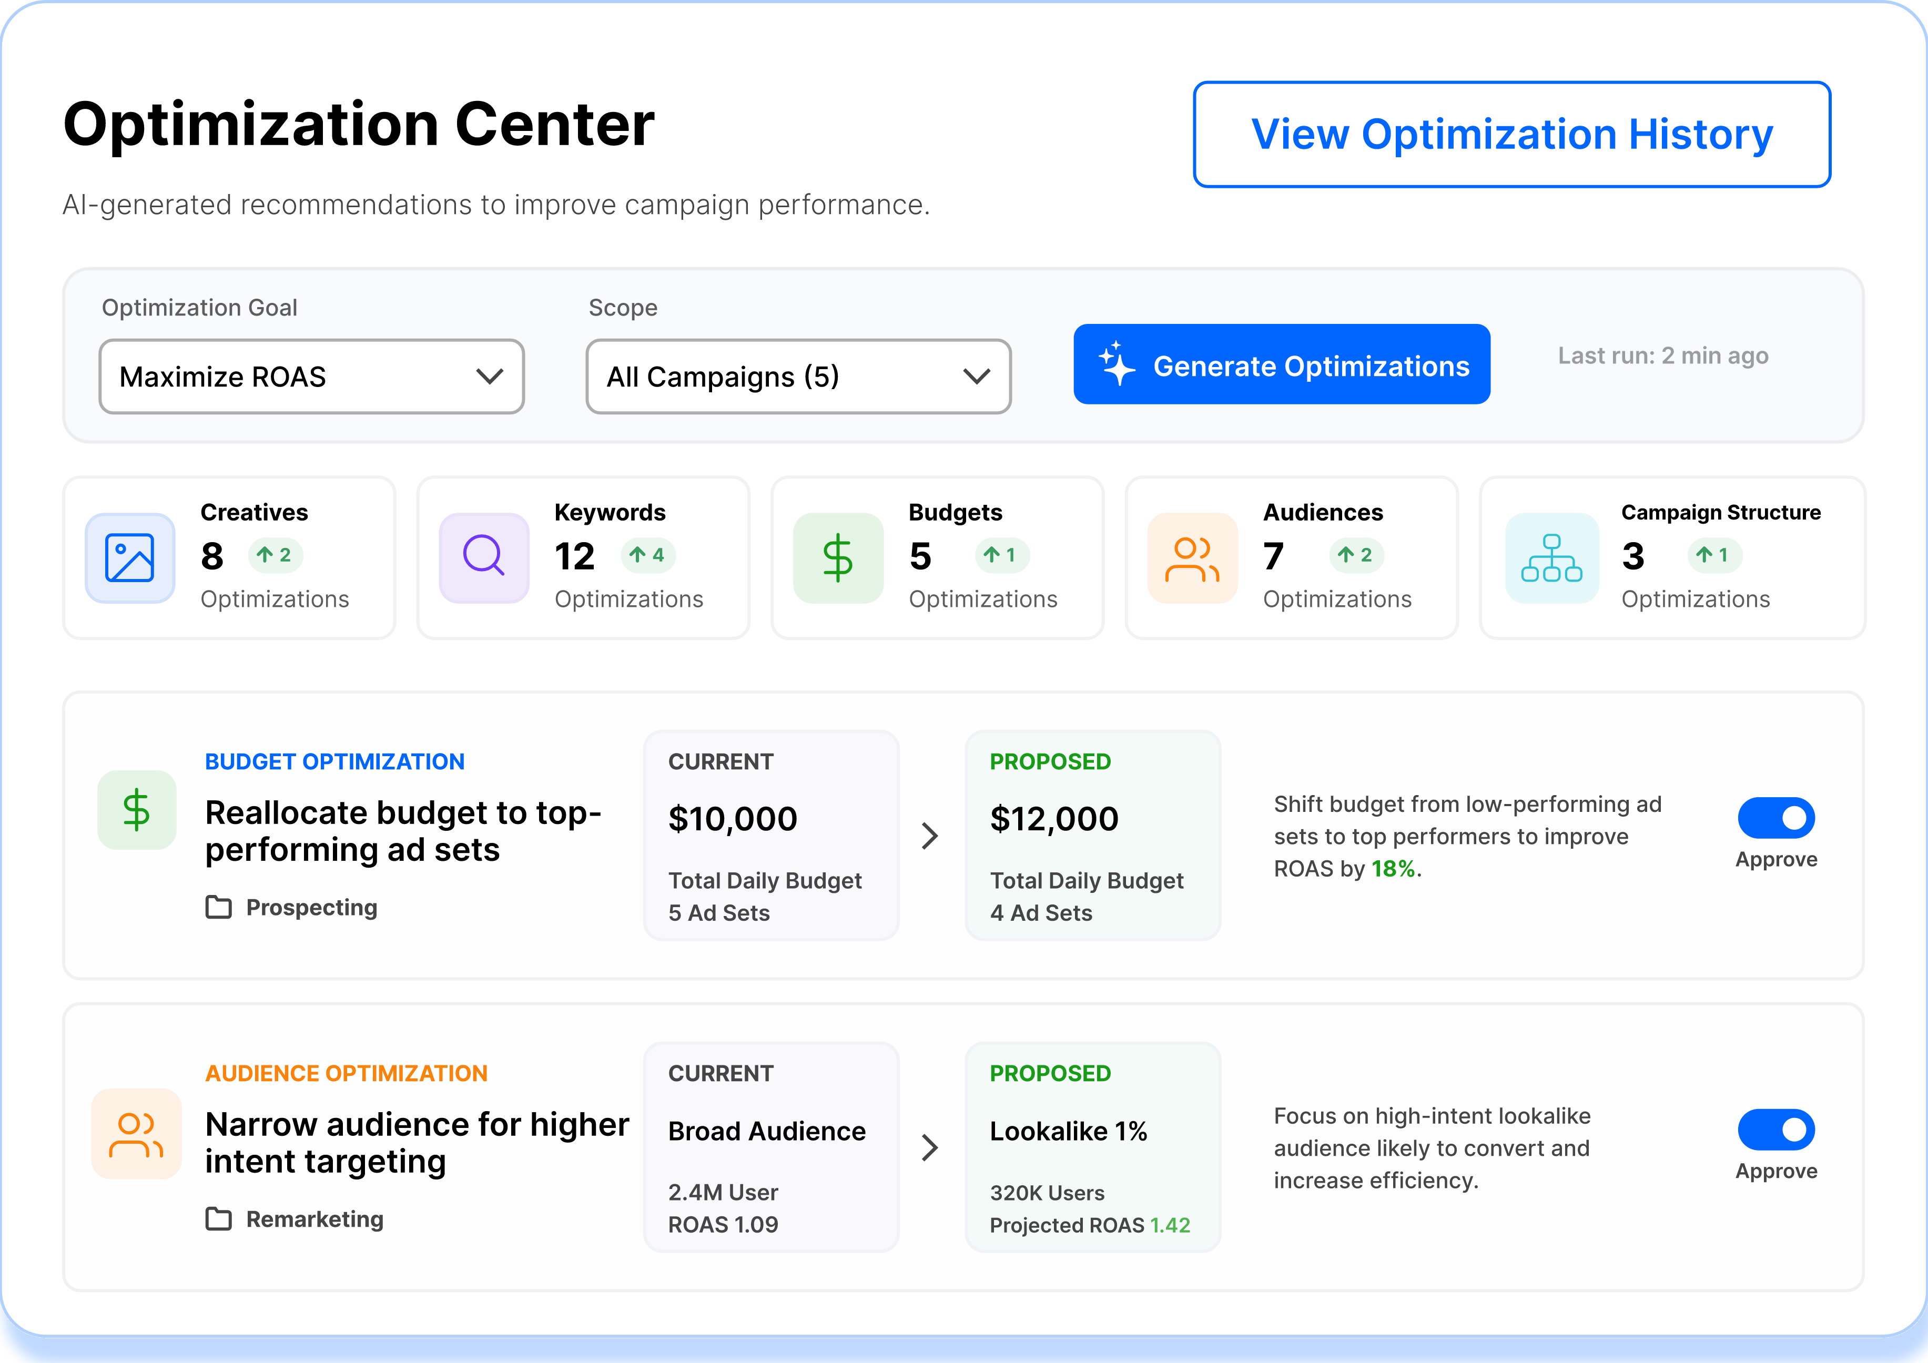Viewport: 1928px width, 1363px height.
Task: Open the All Campaigns (5) scope dropdown
Action: [798, 376]
